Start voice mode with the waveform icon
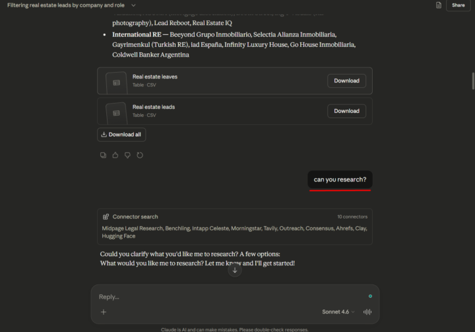475x332 pixels. 367,312
